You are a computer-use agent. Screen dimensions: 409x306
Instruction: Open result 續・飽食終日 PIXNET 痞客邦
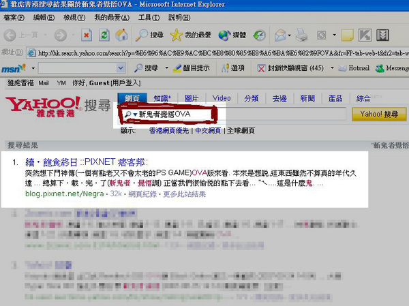pos(87,162)
